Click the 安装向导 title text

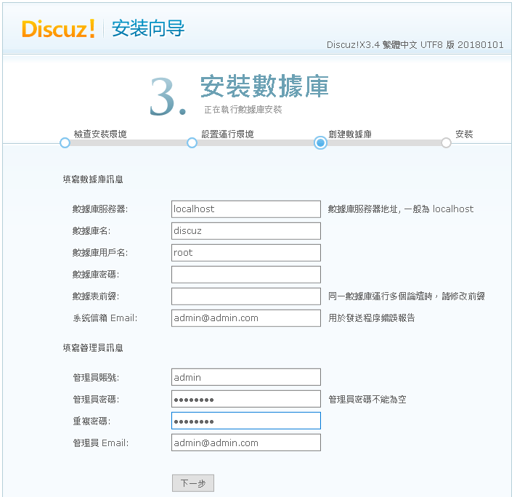148,28
